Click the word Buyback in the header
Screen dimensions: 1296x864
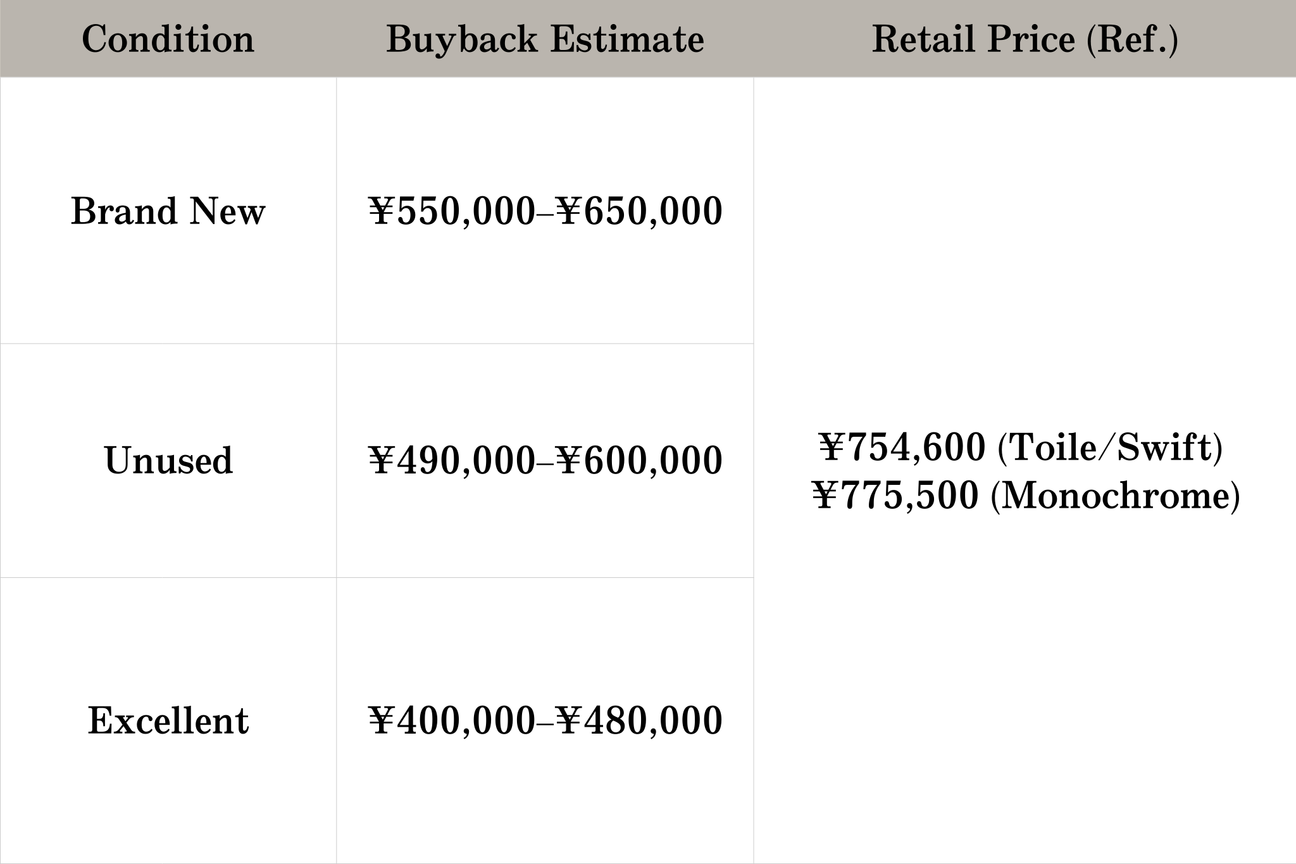pos(463,39)
